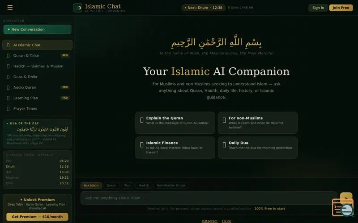Open Quran & Tafsir section
358x223 pixels.
click(37, 55)
